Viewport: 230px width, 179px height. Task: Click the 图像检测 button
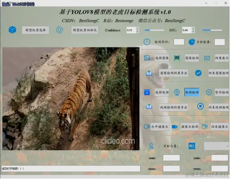tap(192, 58)
